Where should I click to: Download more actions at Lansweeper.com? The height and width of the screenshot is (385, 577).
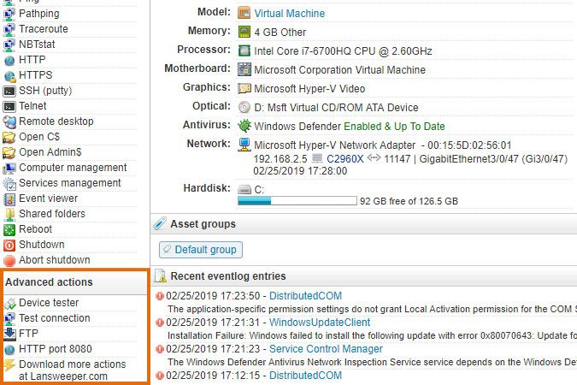72,370
